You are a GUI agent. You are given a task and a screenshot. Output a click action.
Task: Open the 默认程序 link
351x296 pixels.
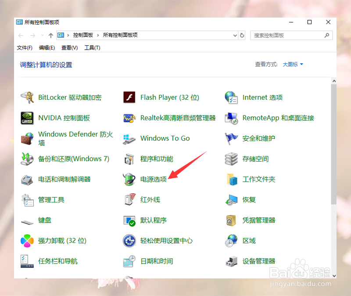click(x=153, y=220)
